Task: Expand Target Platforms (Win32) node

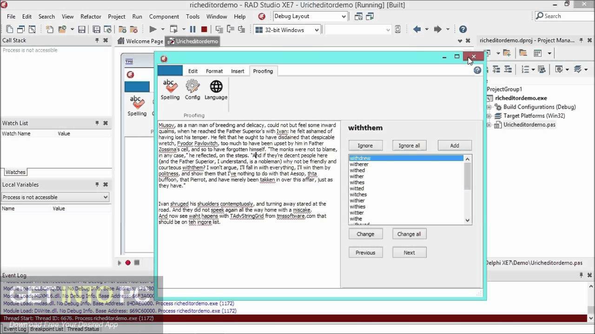Action: 489,116
